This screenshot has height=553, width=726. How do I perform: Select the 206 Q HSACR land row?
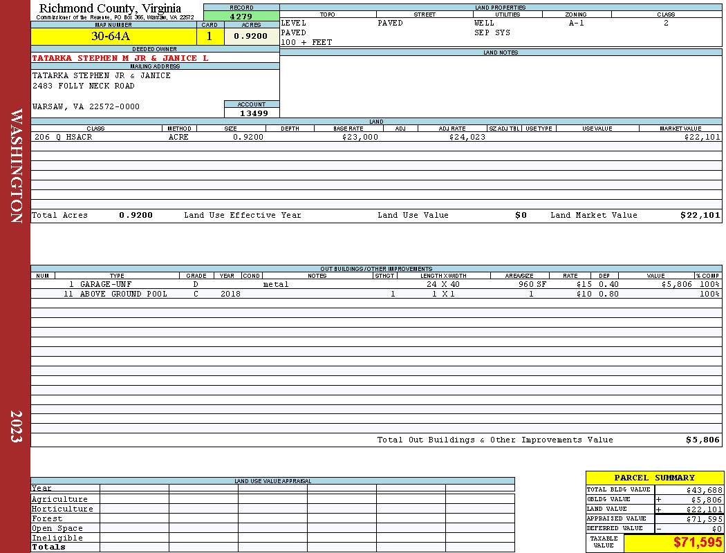point(376,137)
